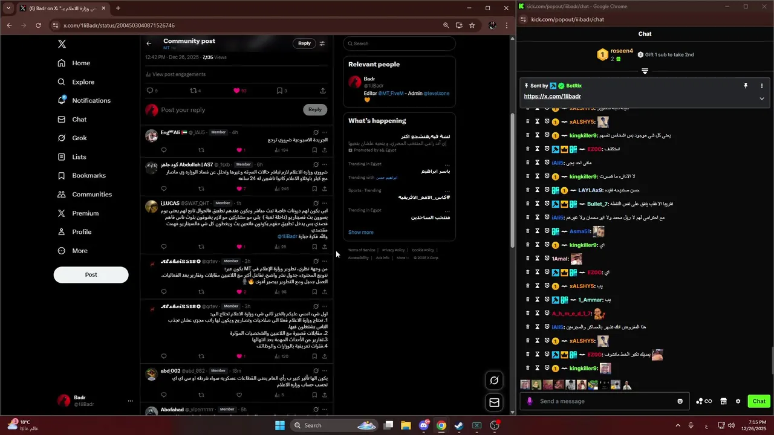
Task: Bookmark i_LUCAS's reply
Action: point(314,246)
